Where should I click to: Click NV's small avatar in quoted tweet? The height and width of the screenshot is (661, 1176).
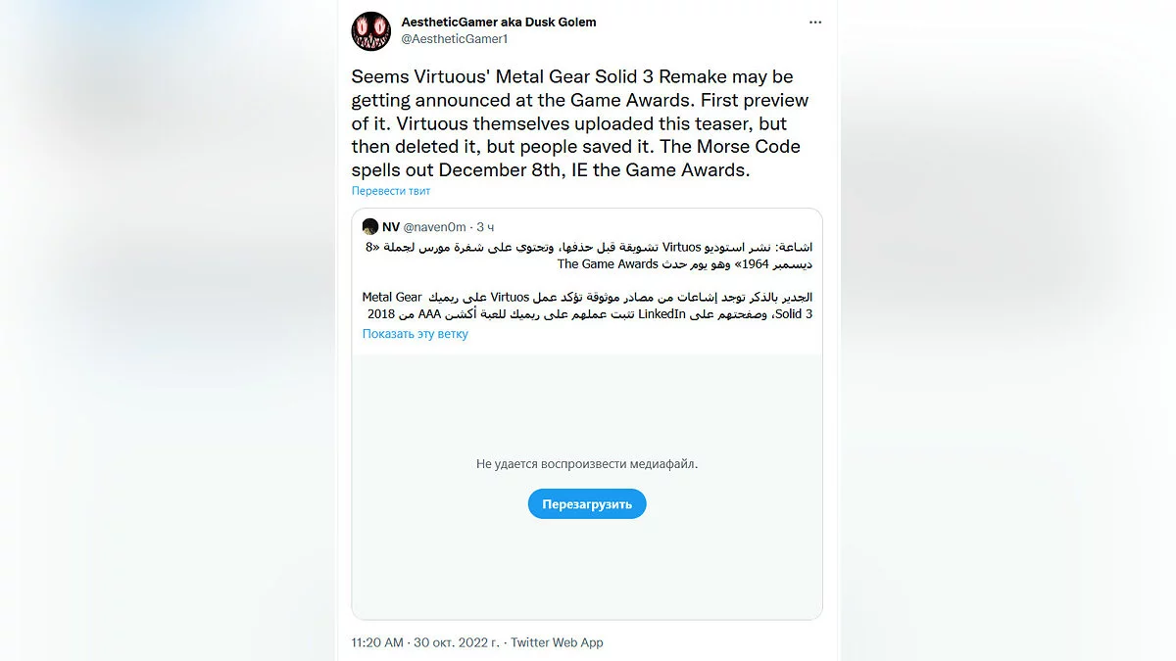pyautogui.click(x=369, y=227)
